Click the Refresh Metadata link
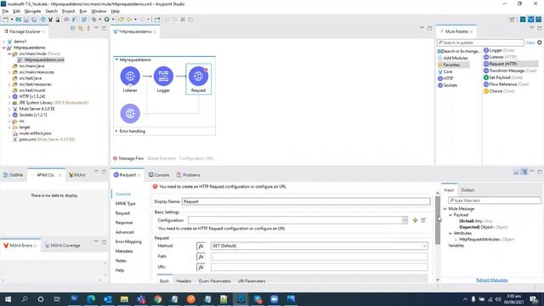This screenshot has width=544, height=306. tap(491, 280)
